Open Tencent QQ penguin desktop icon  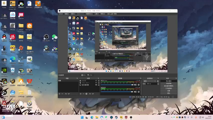click(x=4, y=38)
